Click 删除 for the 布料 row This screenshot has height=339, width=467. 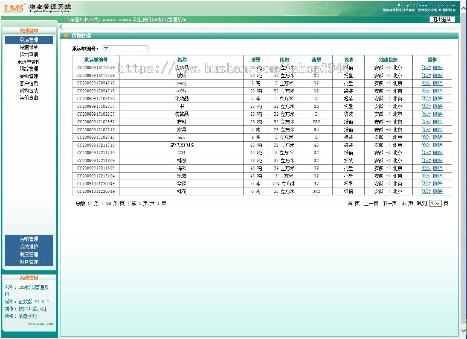click(438, 122)
